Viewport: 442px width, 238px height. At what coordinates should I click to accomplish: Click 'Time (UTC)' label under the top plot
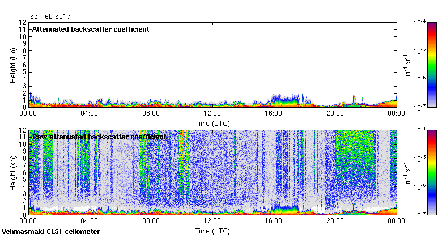pyautogui.click(x=212, y=123)
